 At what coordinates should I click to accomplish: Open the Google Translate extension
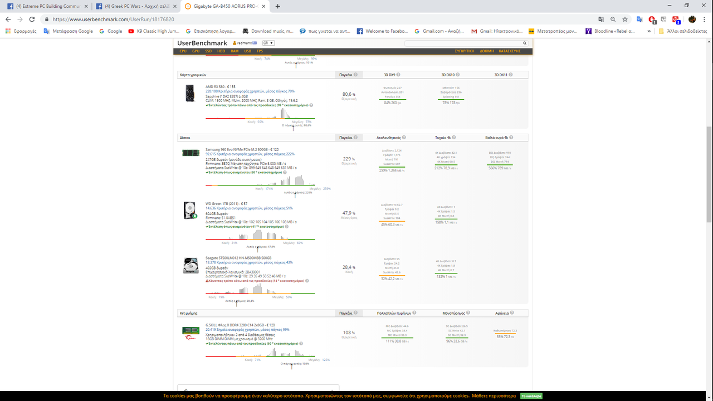pos(640,19)
